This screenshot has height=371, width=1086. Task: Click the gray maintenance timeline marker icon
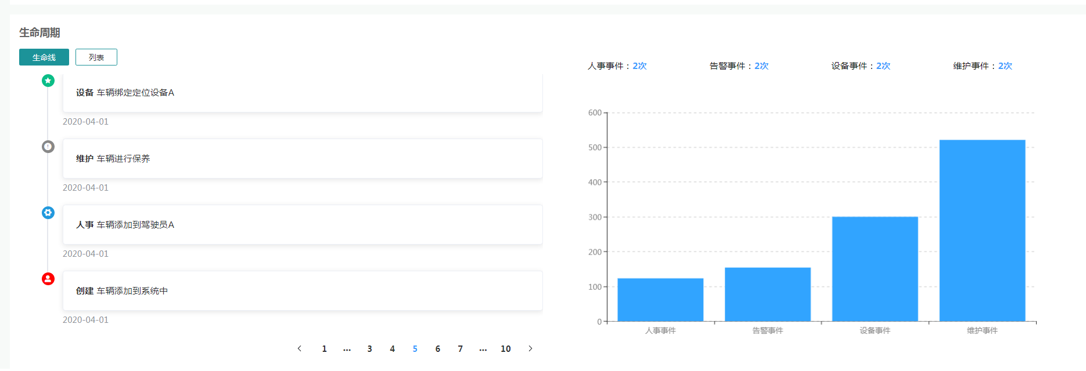coord(48,147)
